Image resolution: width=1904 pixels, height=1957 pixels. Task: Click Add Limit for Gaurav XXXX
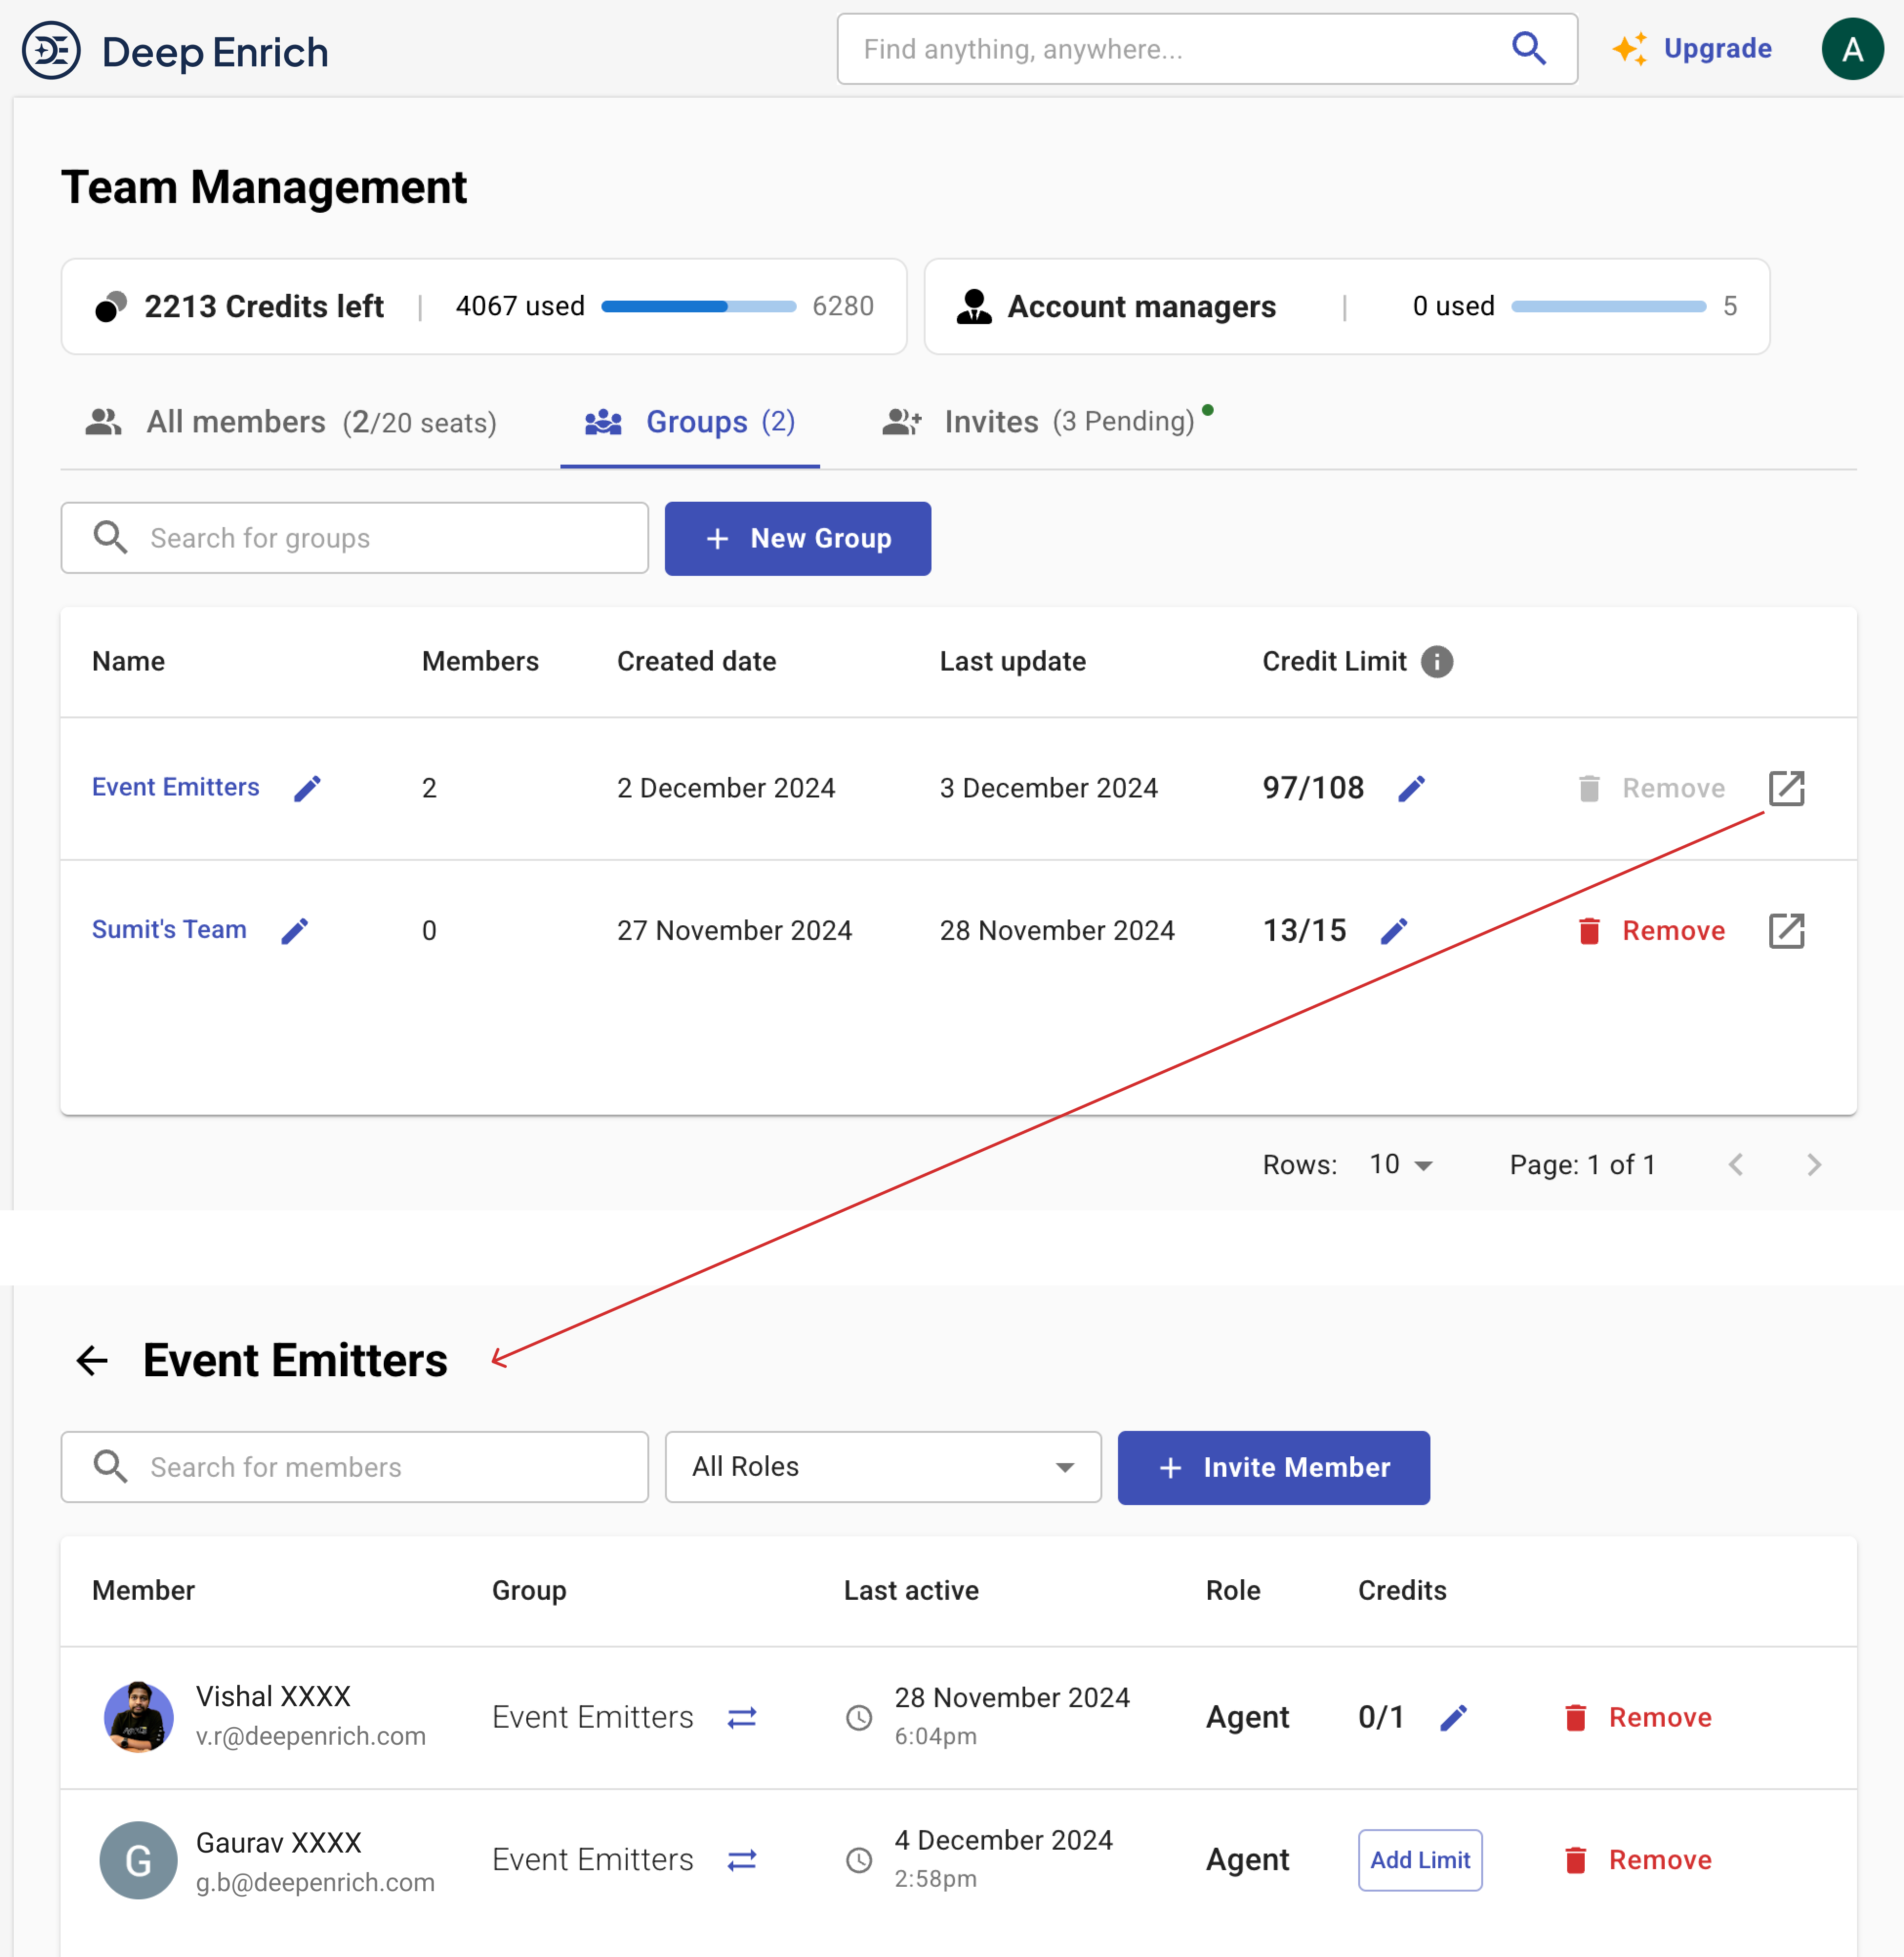tap(1419, 1860)
